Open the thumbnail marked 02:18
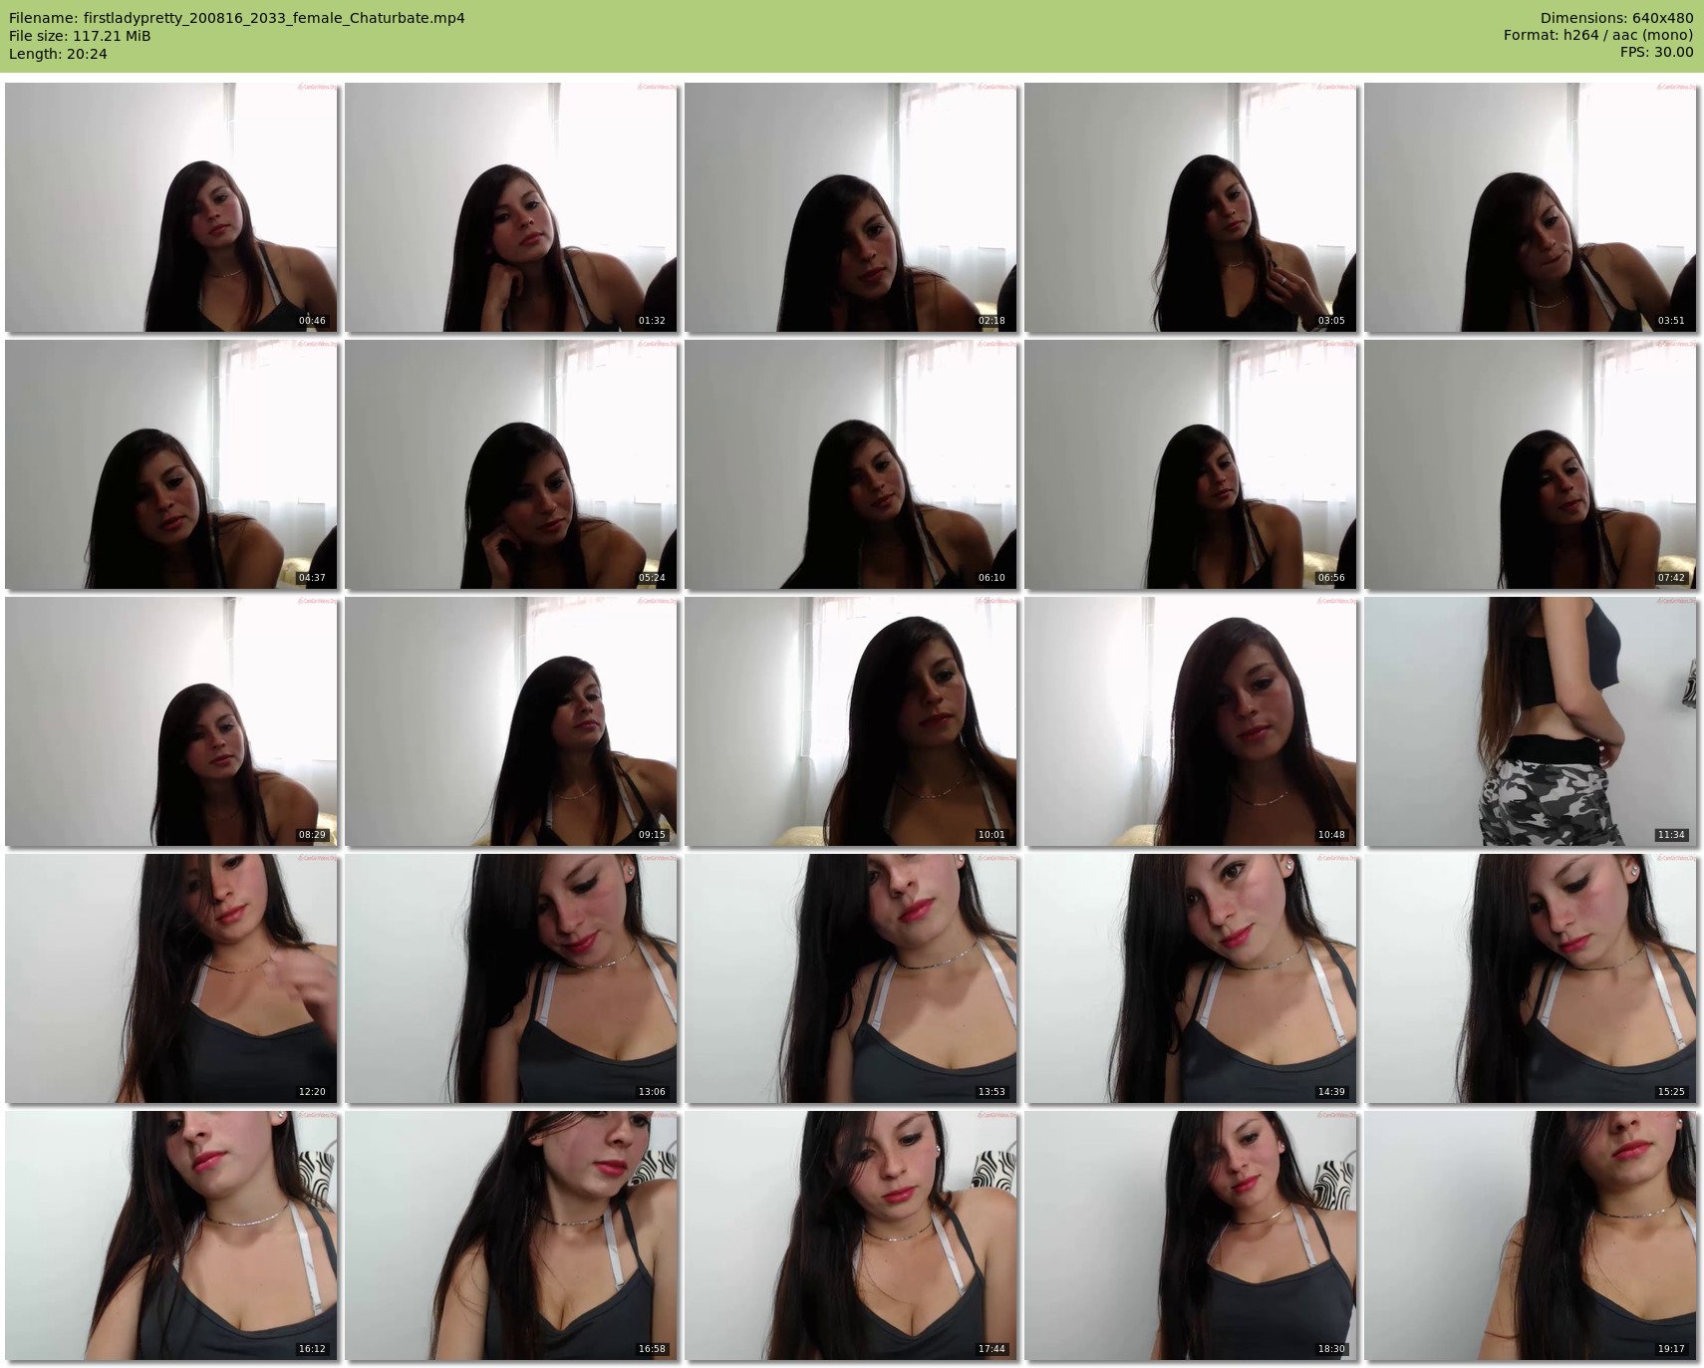Screen dimensions: 1704x1368 click(x=850, y=207)
